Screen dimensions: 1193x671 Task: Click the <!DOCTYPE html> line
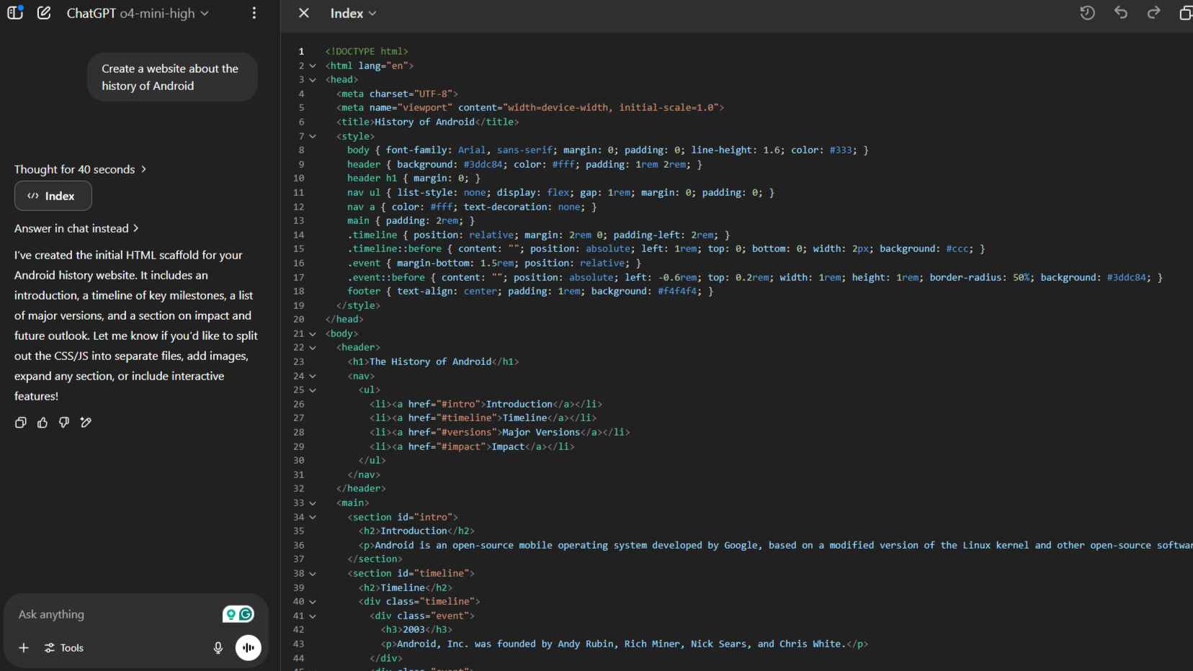coord(367,52)
